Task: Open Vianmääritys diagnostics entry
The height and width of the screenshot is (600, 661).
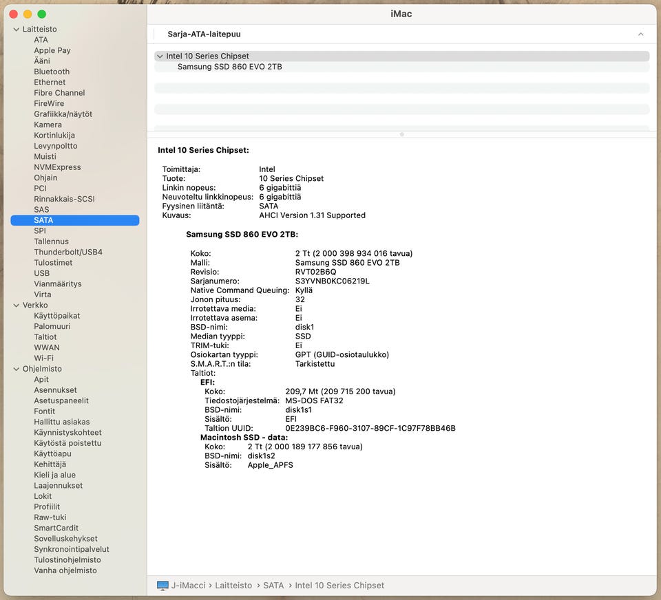Action: [58, 283]
